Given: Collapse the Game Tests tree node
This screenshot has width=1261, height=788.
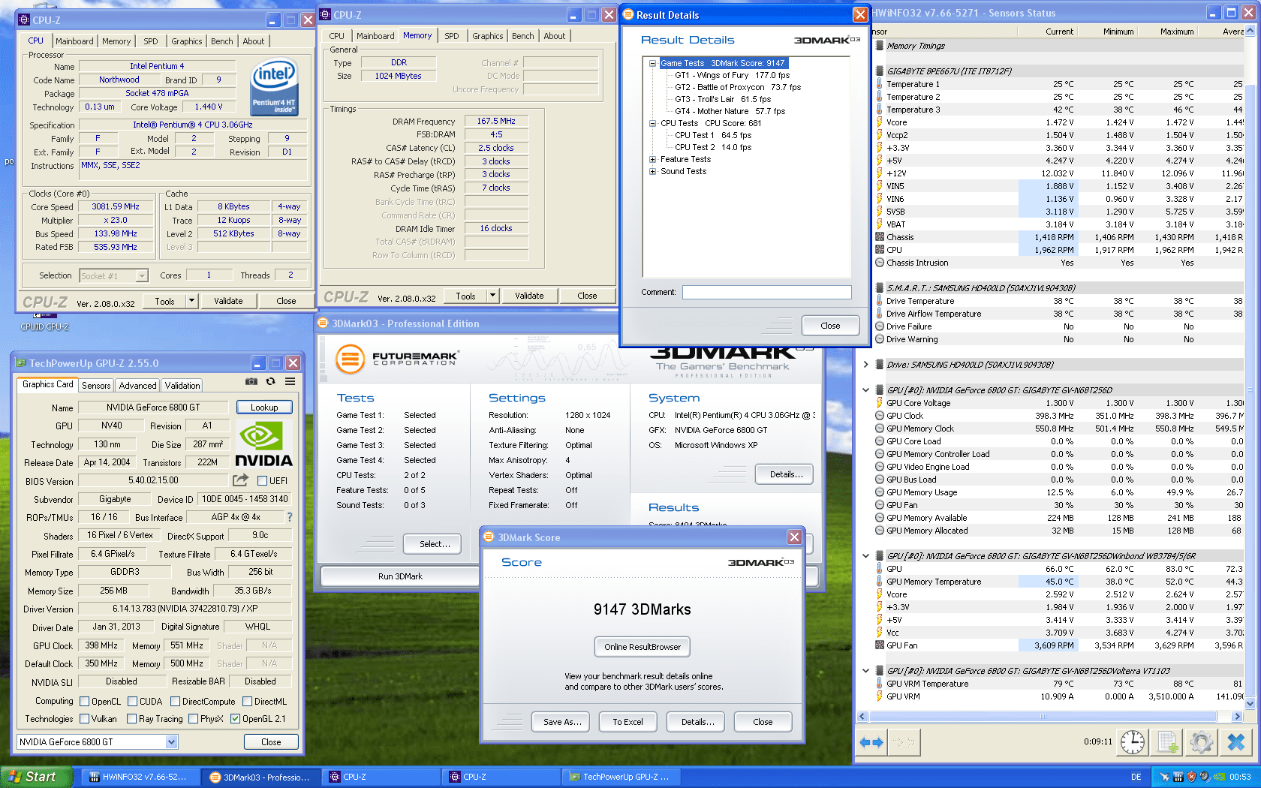Looking at the screenshot, I should click(x=653, y=63).
